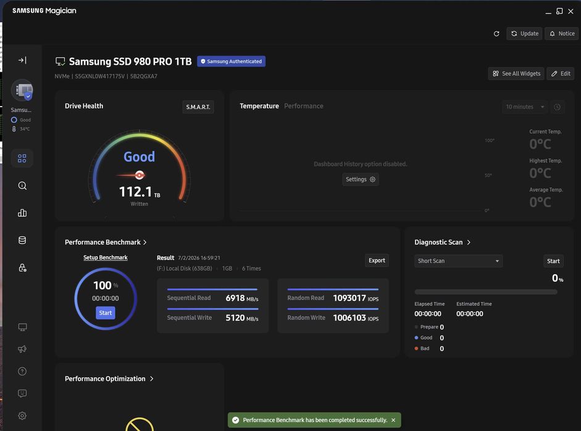The image size is (581, 431).
Task: Open the Notice button
Action: pyautogui.click(x=562, y=34)
